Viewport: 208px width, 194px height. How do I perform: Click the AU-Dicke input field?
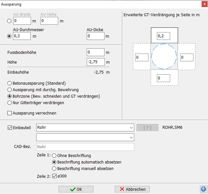95,36
